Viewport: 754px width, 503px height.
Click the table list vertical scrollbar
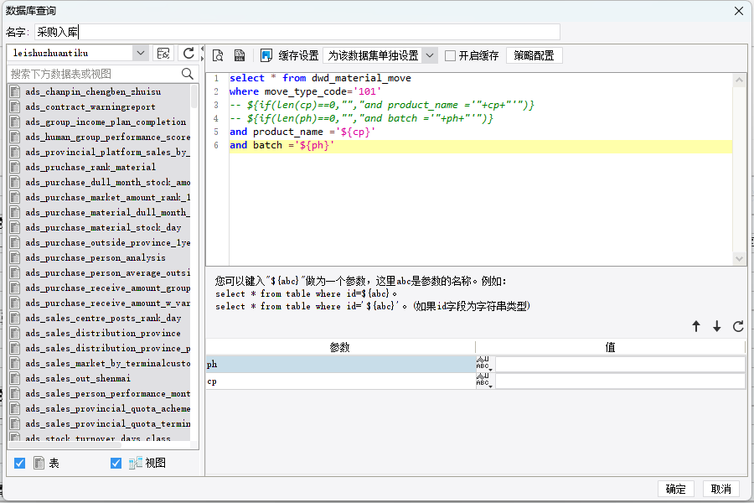tap(194, 96)
